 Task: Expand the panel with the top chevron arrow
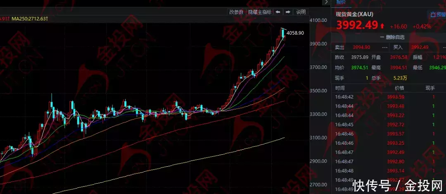326,3
